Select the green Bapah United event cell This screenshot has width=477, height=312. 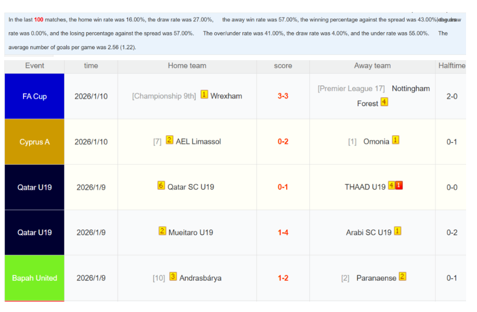click(x=34, y=278)
